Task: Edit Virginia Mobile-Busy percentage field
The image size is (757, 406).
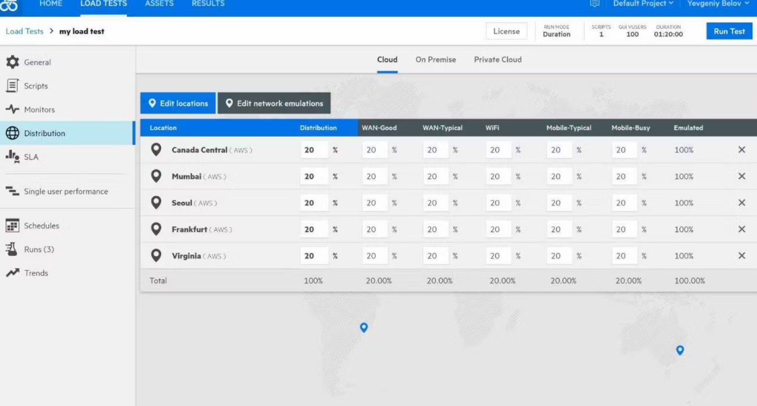Action: tap(625, 256)
